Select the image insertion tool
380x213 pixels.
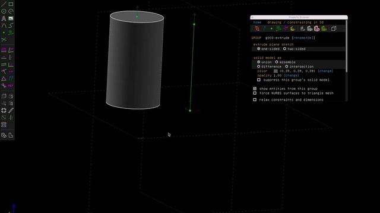pos(11,18)
